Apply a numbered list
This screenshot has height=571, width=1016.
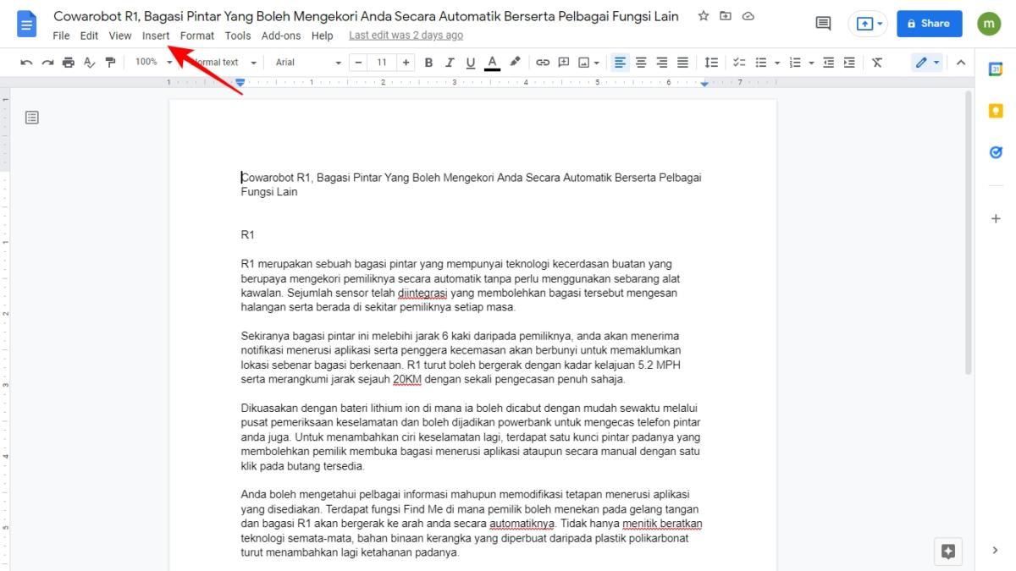pos(794,63)
